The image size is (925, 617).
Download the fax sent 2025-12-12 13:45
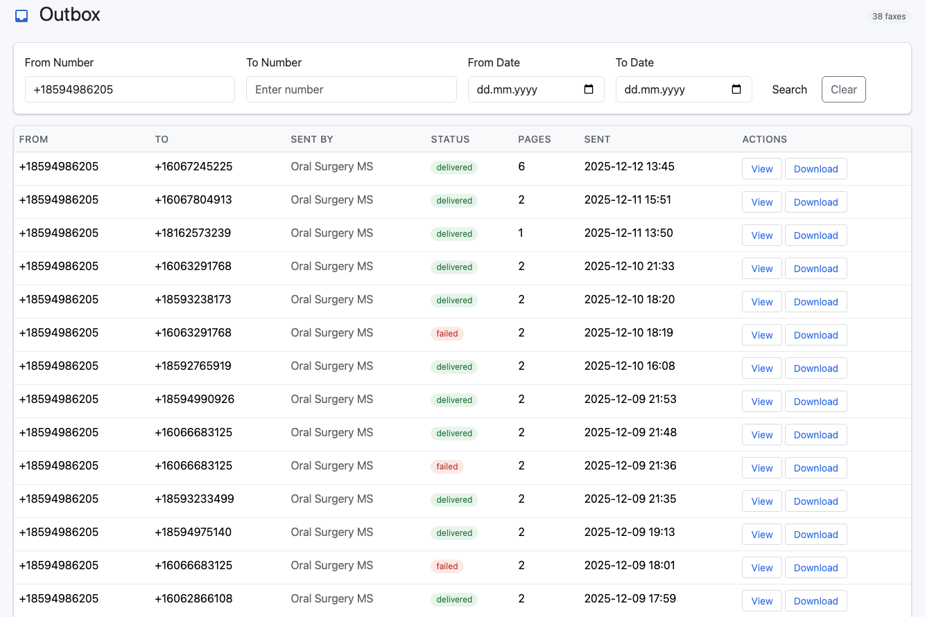(815, 169)
